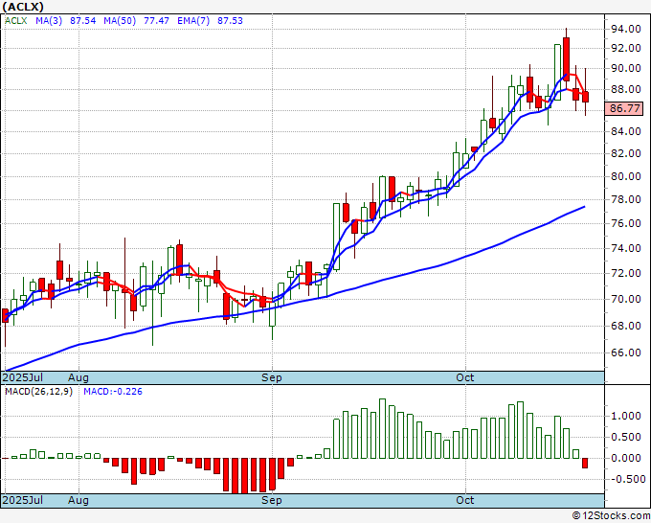Image resolution: width=651 pixels, height=523 pixels.
Task: Click the MA(3) value 87.54
Action: [x=82, y=21]
